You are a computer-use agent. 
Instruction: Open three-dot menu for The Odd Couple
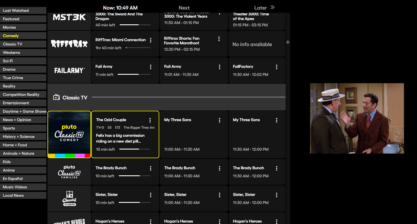click(x=150, y=120)
